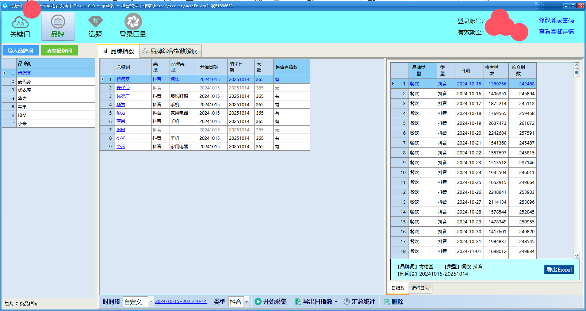This screenshot has width=586, height=311.
Task: Click the date range 2024-10-15~2025-10-14 link
Action: (x=181, y=302)
